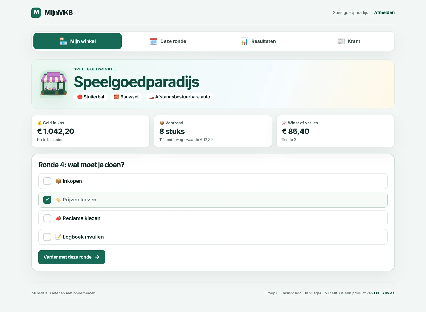
Task: Click the SPEELGOEDWINKEL category label
Action: pos(95,69)
